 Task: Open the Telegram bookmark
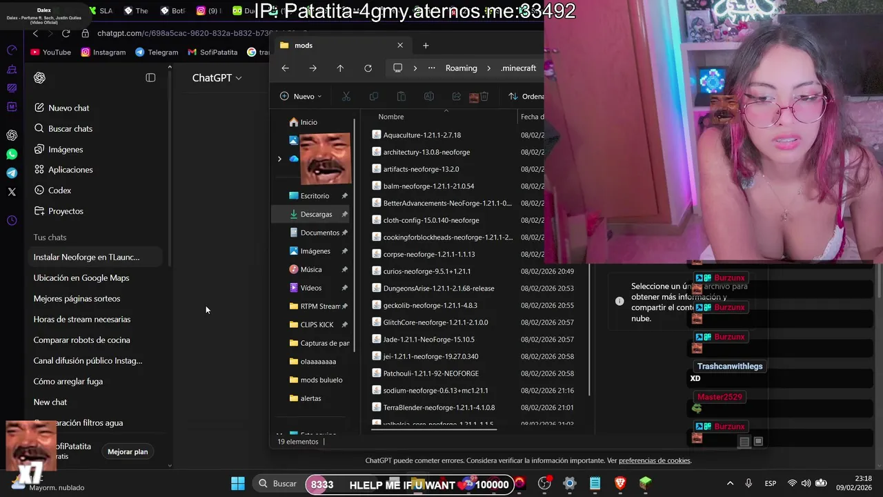coord(157,52)
